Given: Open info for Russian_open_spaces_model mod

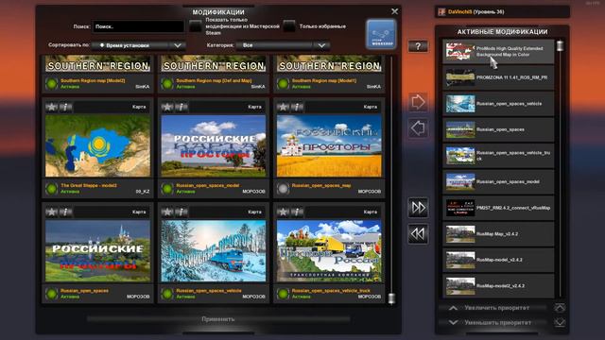Looking at the screenshot, I should point(181,107).
